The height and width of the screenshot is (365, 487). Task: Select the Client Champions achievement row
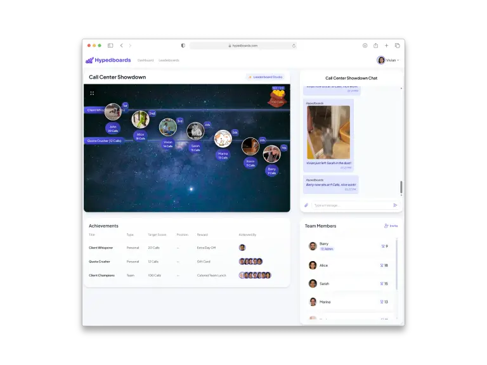[x=186, y=275]
